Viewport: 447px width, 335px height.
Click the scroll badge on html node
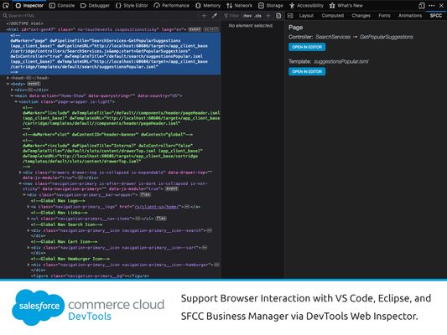tap(211, 29)
